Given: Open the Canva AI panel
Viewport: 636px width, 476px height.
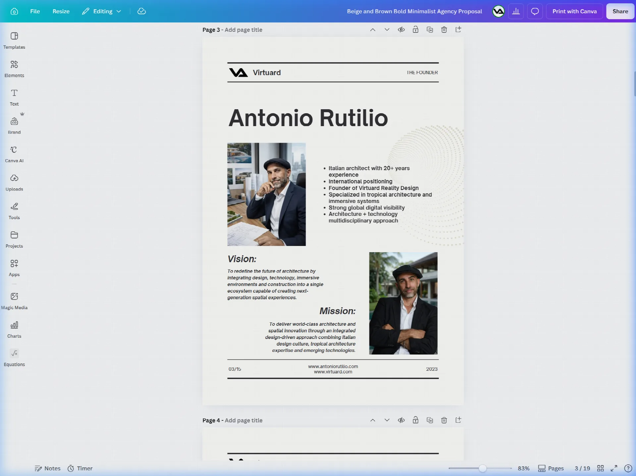Looking at the screenshot, I should point(14,154).
